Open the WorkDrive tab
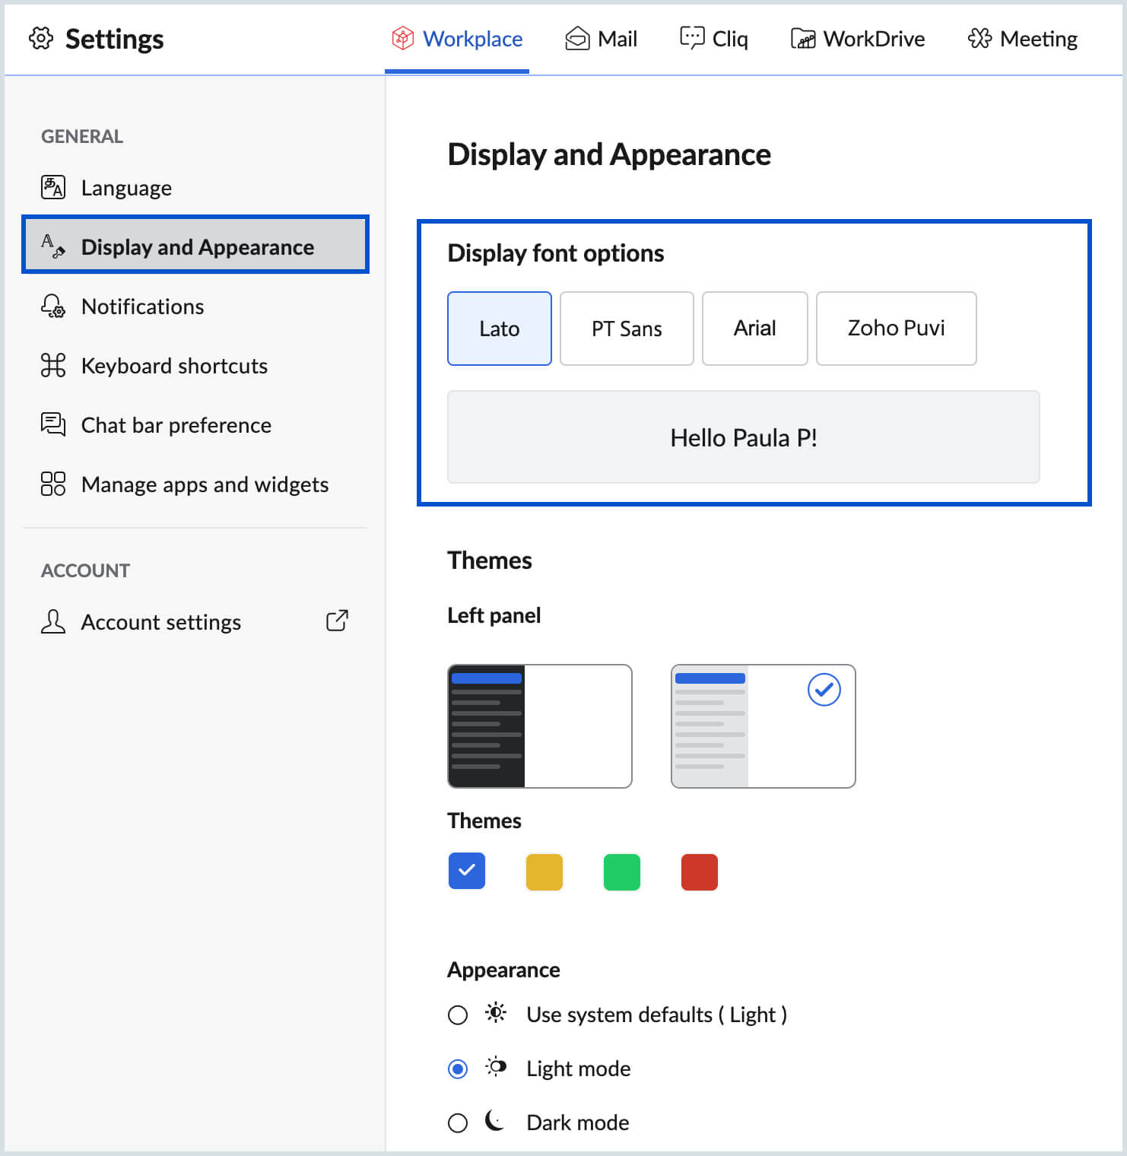 pos(858,39)
